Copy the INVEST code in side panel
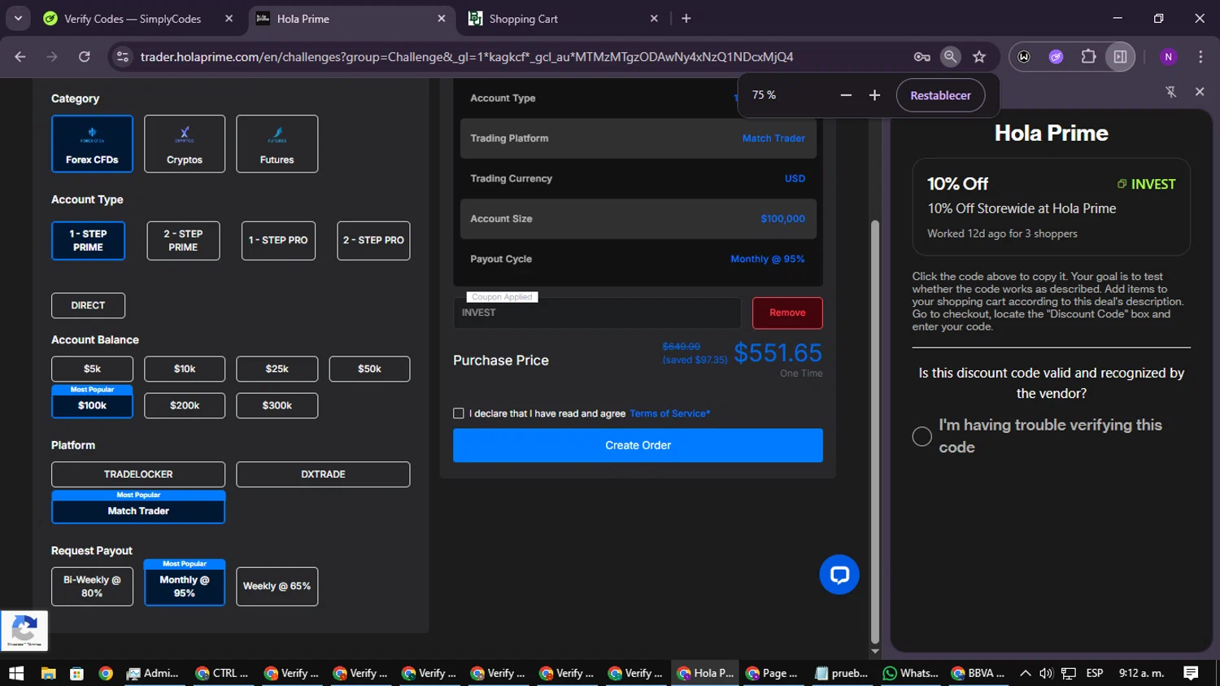 (x=1146, y=184)
